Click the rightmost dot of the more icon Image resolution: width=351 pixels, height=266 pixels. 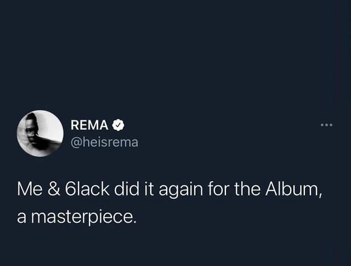tap(332, 126)
